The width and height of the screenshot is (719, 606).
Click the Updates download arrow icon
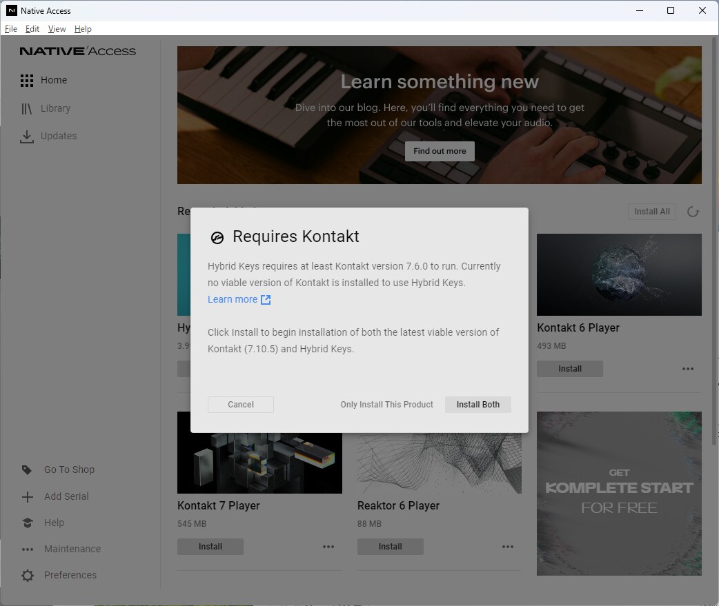pos(27,137)
